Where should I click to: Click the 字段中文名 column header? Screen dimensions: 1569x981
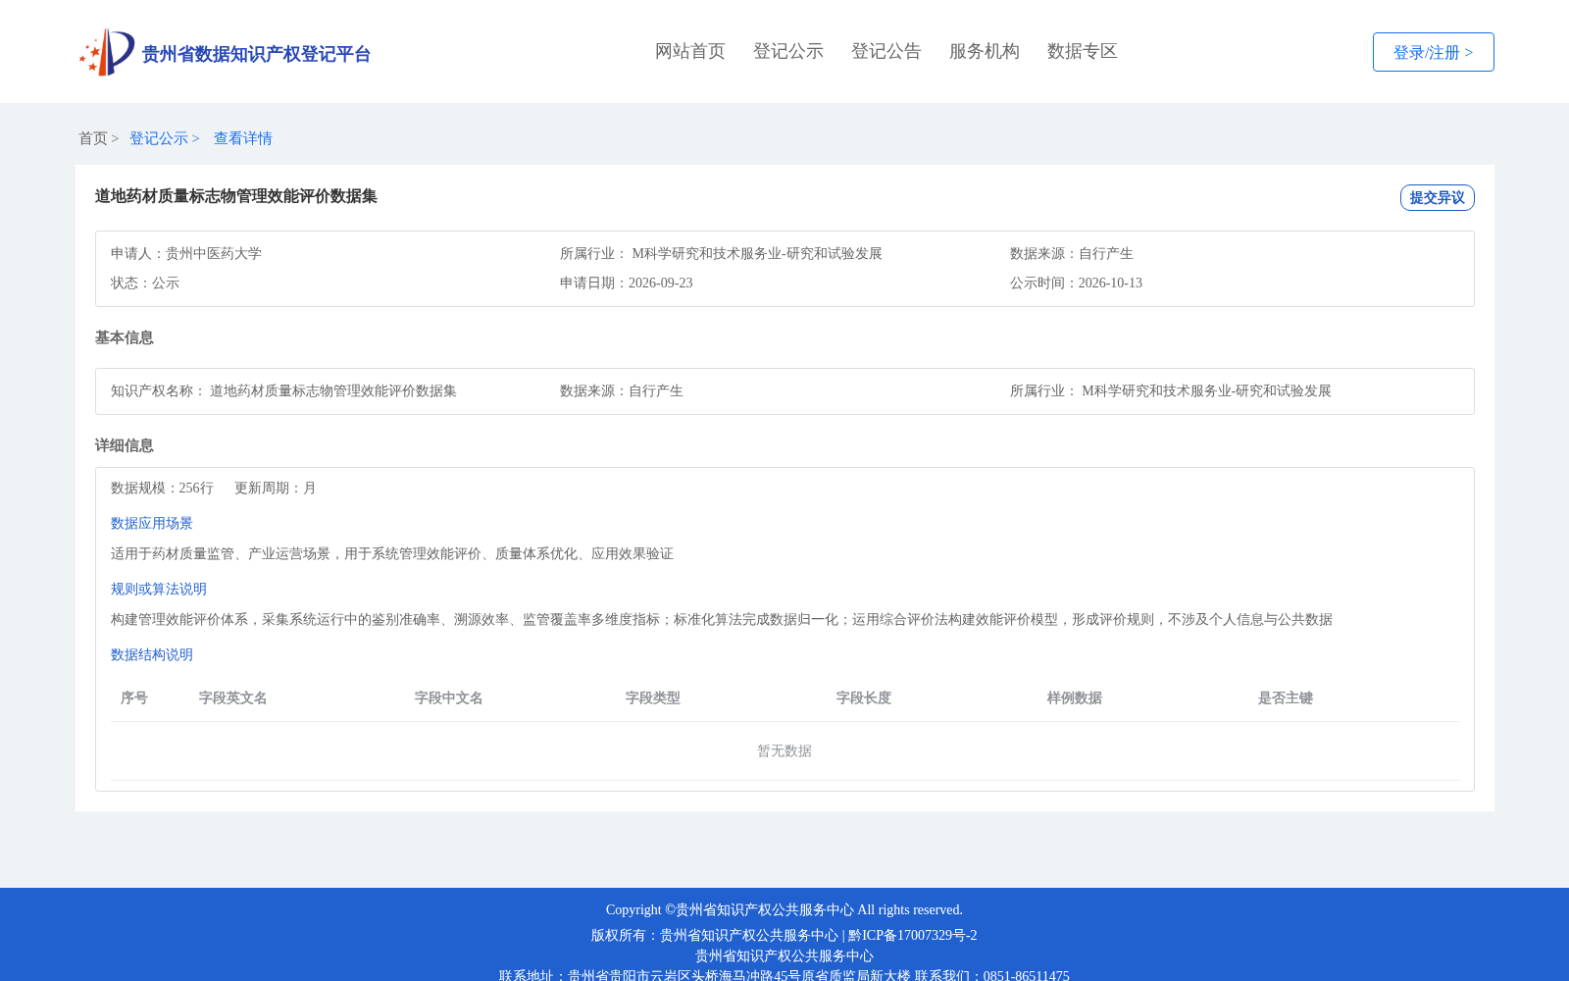tap(449, 697)
